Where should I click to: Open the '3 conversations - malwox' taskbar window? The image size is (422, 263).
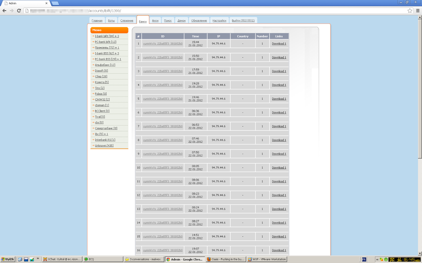[144, 259]
